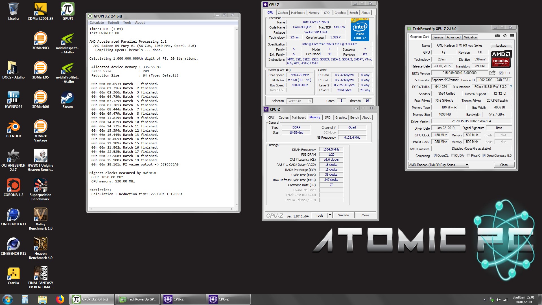Open the CINEBENCH R15 desktop shortcut
542x305 pixels.
(x=13, y=246)
